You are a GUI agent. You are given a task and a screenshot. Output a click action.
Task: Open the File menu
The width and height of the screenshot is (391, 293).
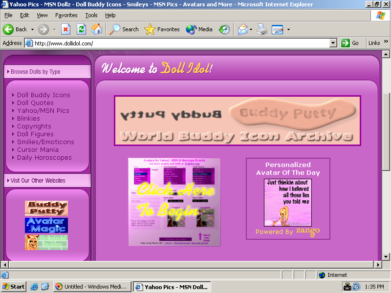(x=8, y=16)
